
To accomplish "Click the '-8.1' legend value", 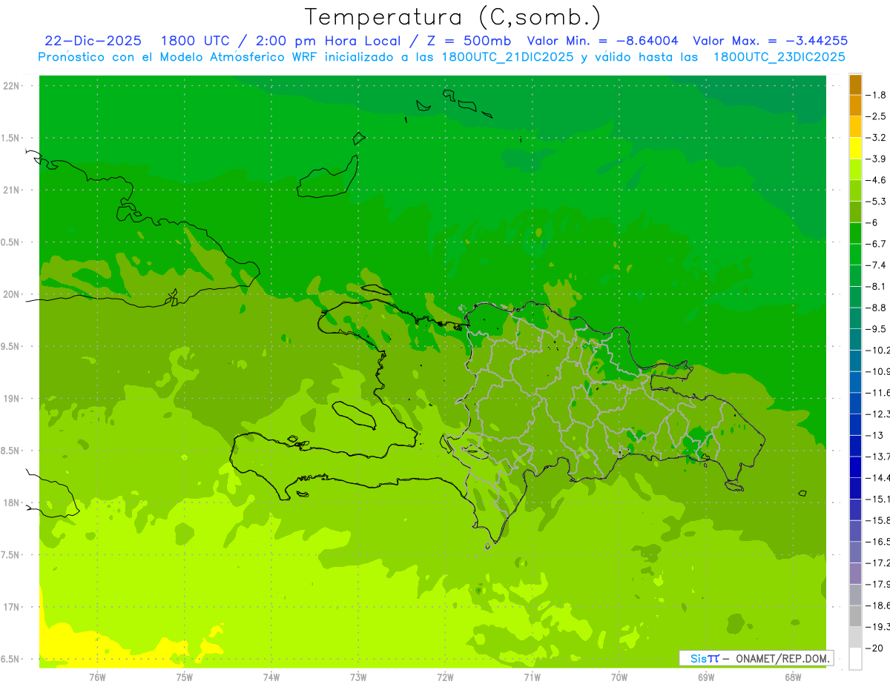I will tap(876, 286).
